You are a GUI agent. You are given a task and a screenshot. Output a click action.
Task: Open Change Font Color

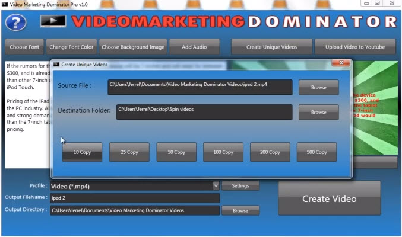click(71, 47)
